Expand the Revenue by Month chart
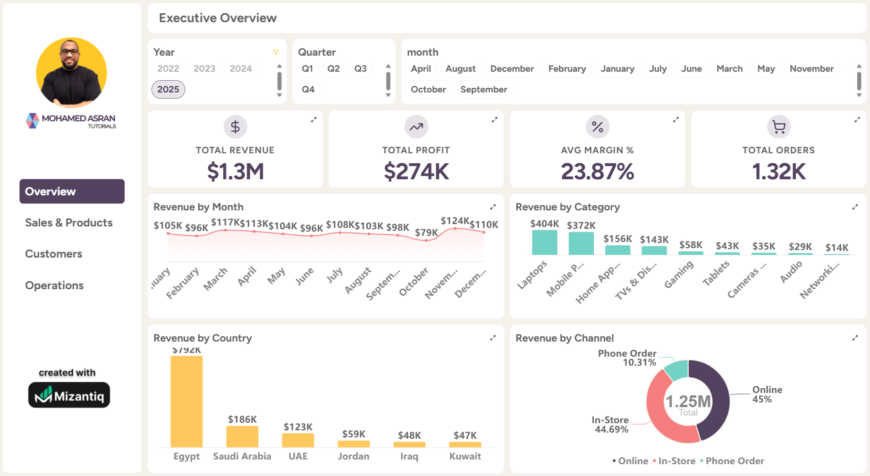 493,207
